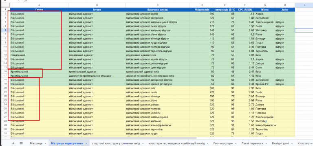Screen dimensions: 313x146
Task: Open dropdown arrow on Матриця коригування tab
Action: (86, 143)
